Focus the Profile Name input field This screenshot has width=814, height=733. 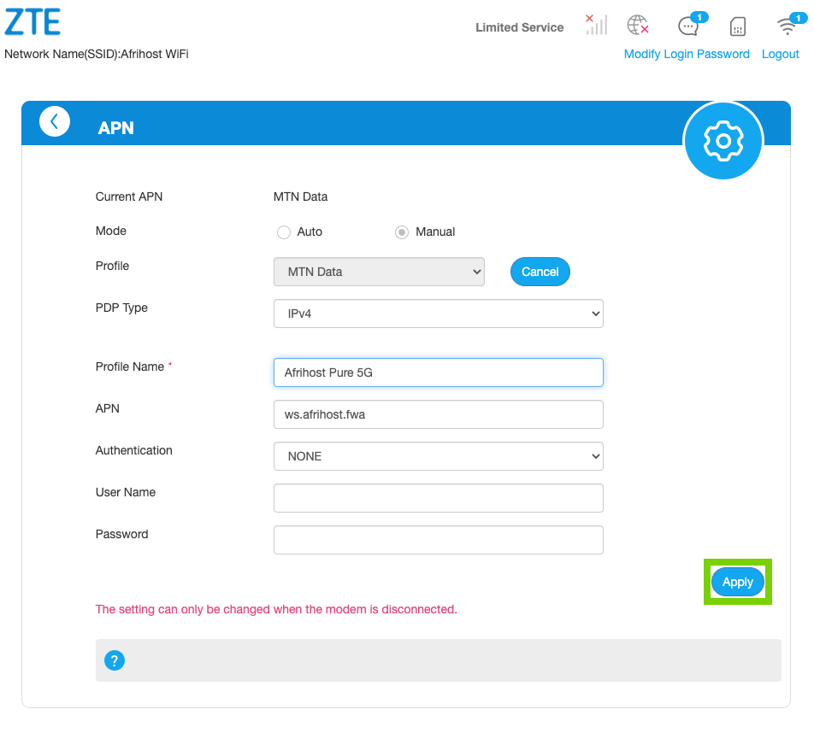(438, 372)
